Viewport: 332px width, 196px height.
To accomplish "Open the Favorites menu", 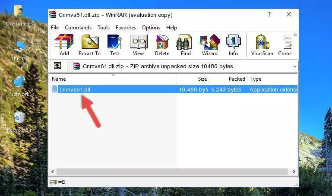I will coord(126,28).
